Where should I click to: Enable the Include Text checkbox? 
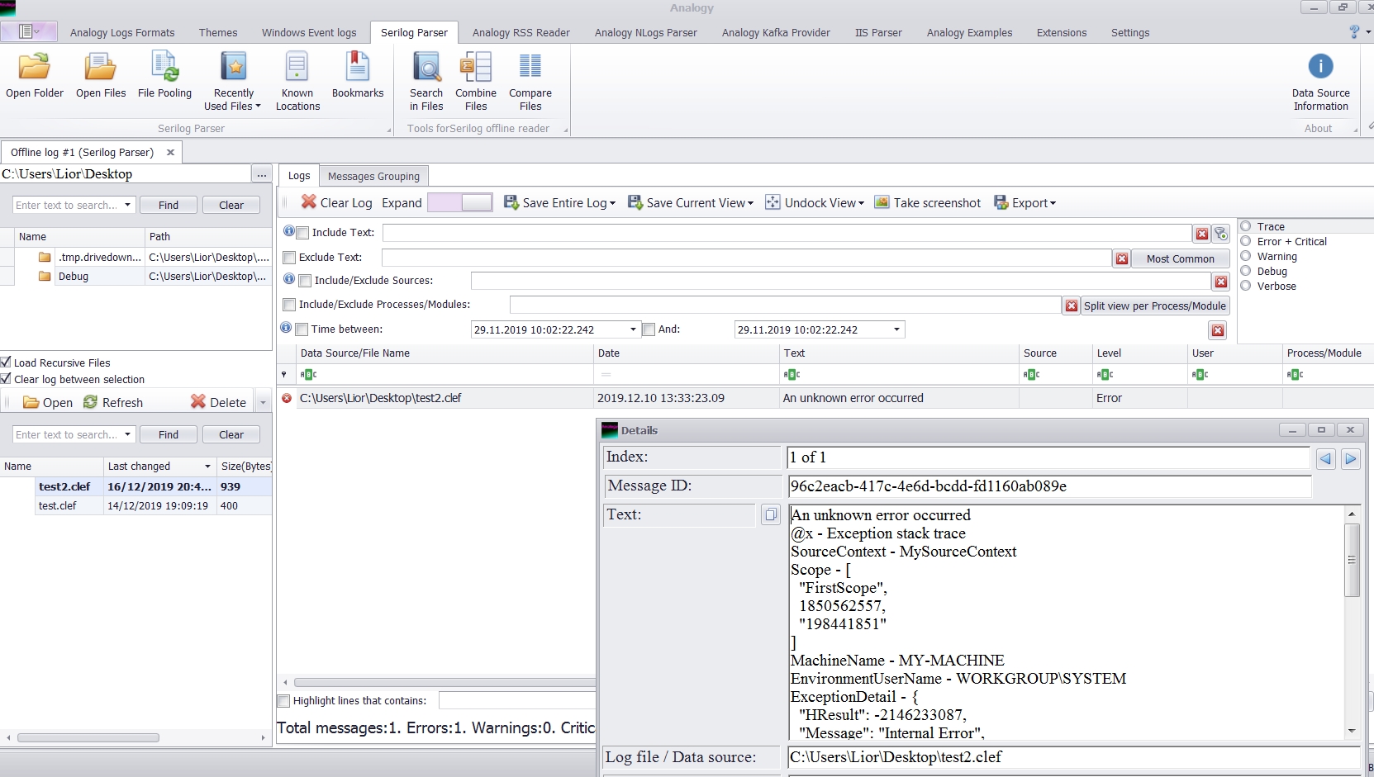pyautogui.click(x=303, y=233)
